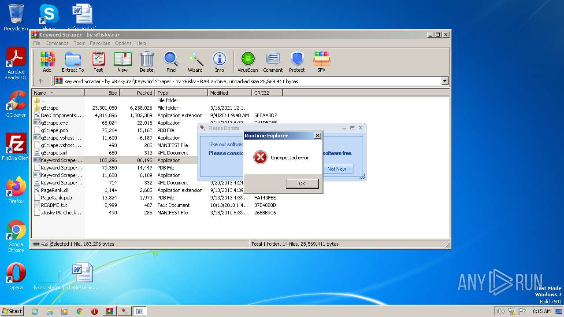The height and width of the screenshot is (317, 564).
Task: Run VirusScan on the archive
Action: [248, 62]
